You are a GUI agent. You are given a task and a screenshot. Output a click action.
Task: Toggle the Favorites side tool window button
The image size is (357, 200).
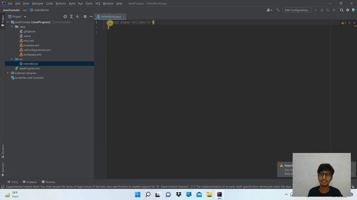(x=2, y=169)
